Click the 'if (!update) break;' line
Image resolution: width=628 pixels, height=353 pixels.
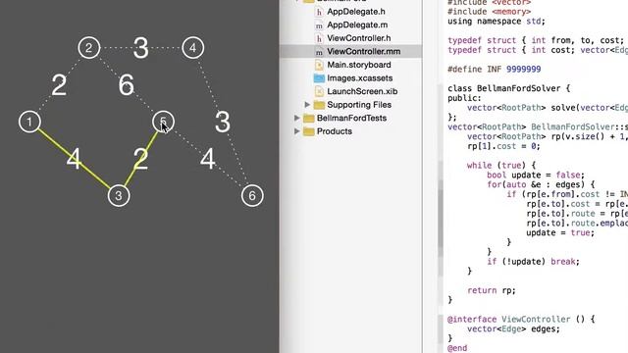pos(533,262)
